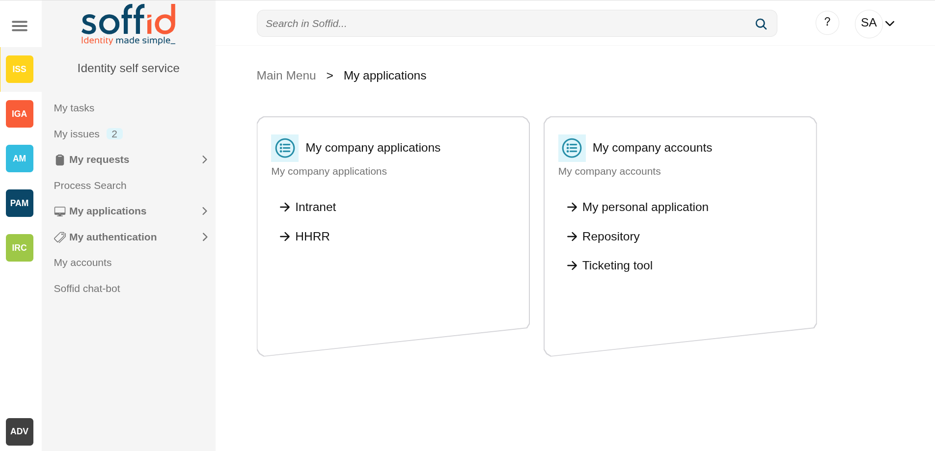This screenshot has width=935, height=451.
Task: Click the My company applications list icon
Action: [x=285, y=148]
